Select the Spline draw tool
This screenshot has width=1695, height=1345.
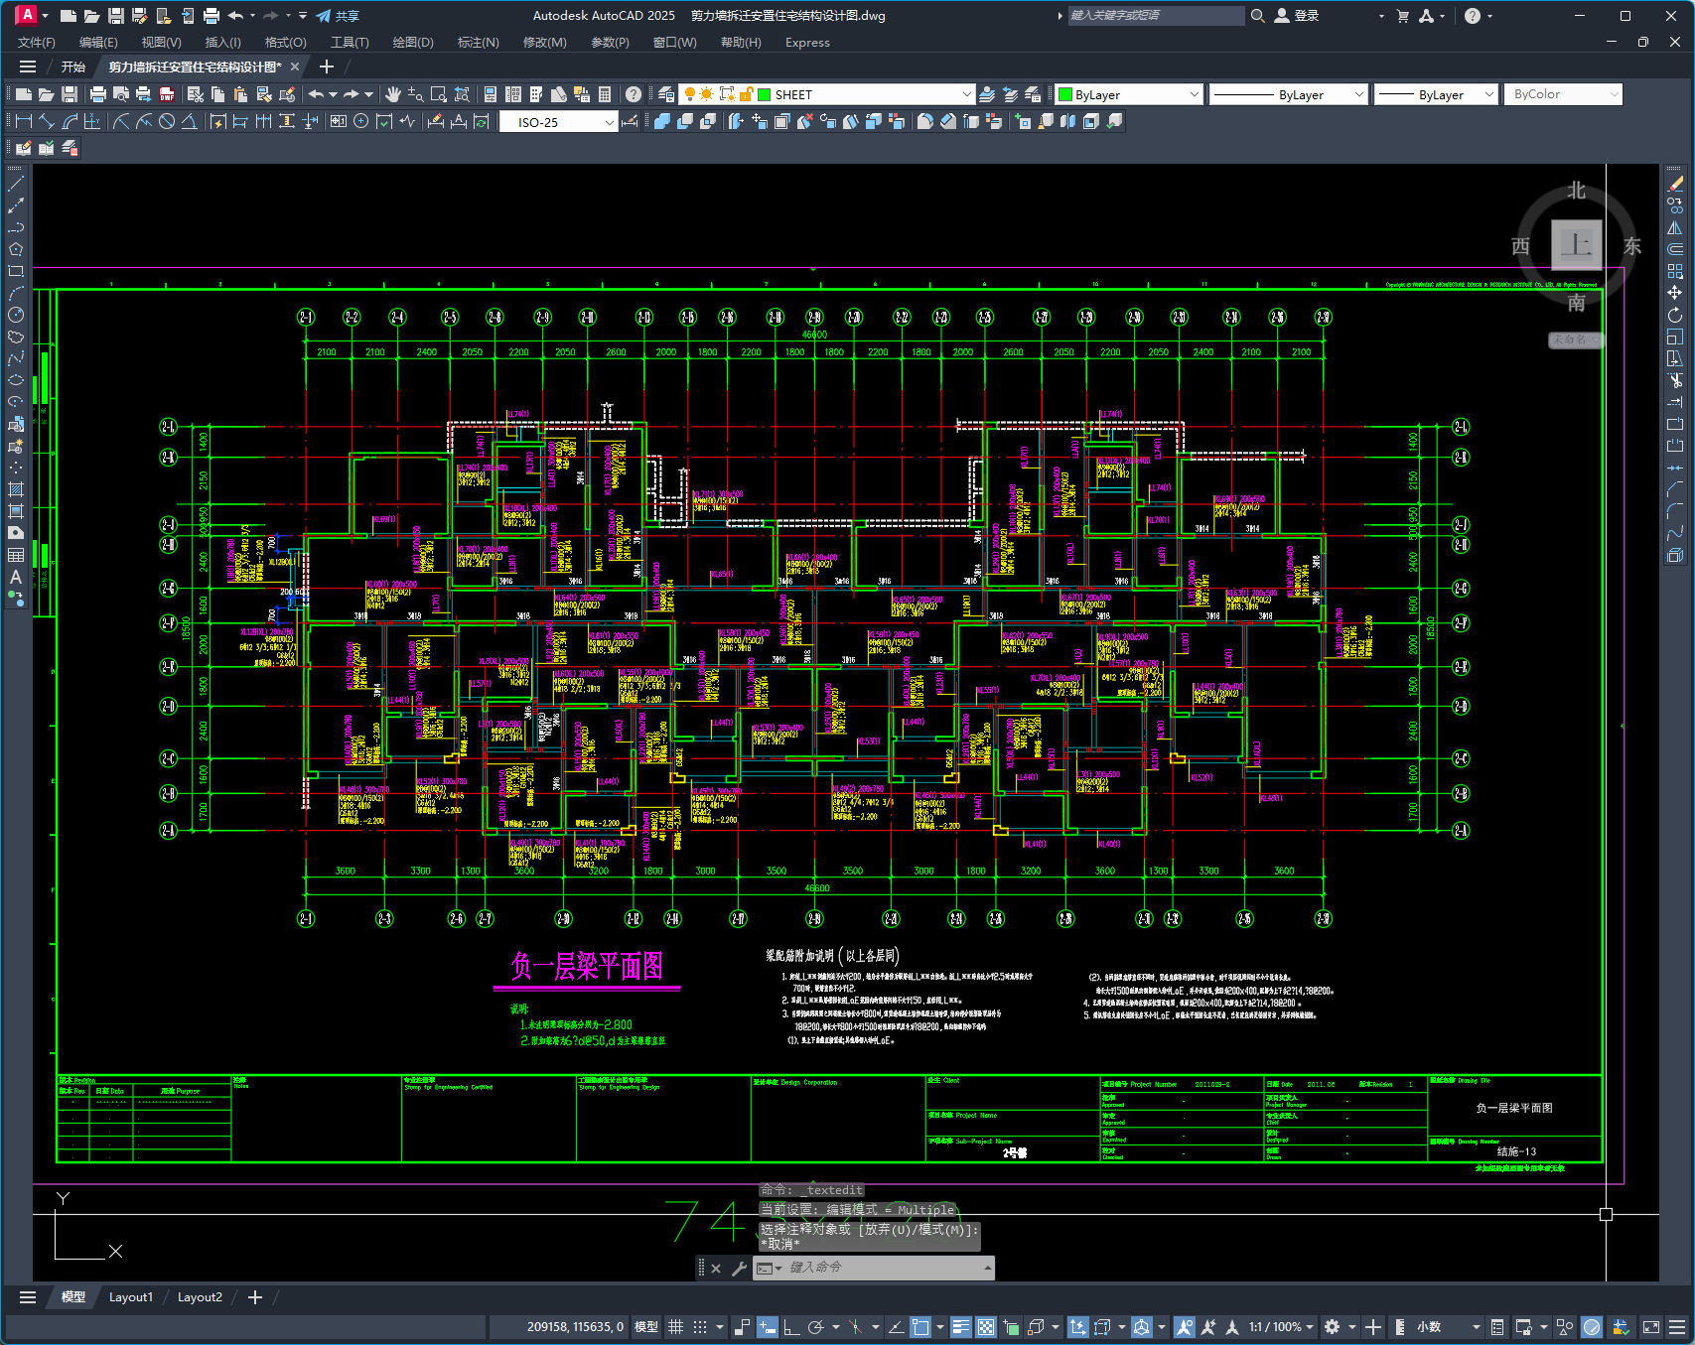tap(16, 358)
